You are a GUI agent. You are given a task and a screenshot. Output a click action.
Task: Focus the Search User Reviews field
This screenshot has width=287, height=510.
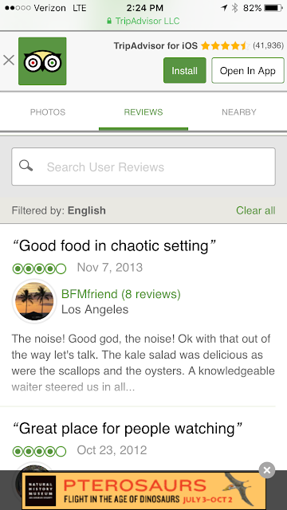(x=143, y=167)
